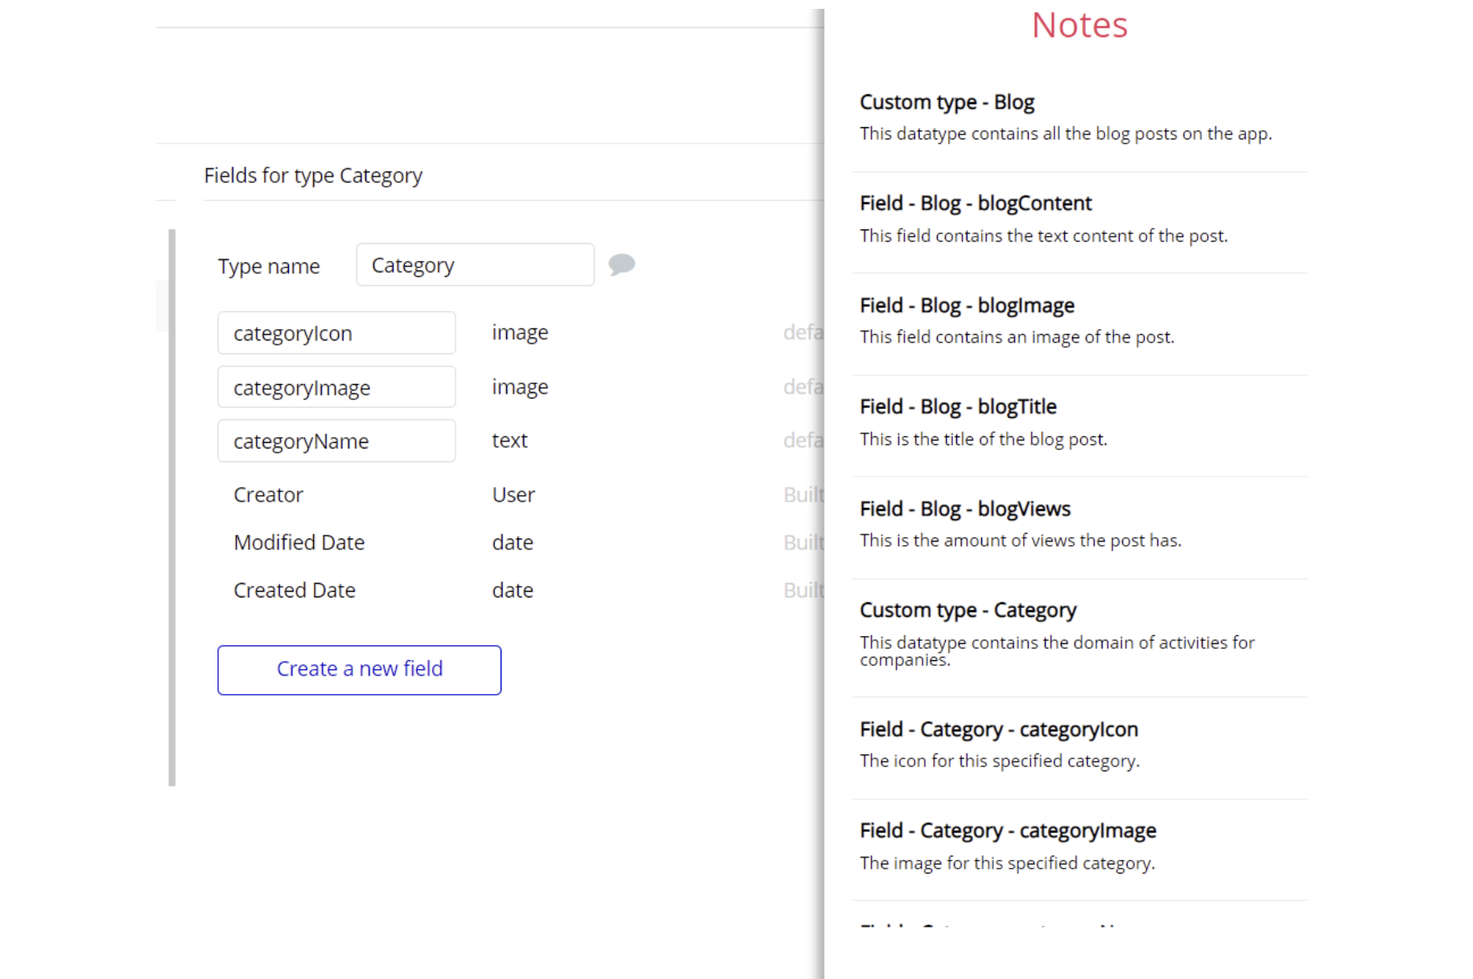The width and height of the screenshot is (1473, 979).
Task: Click the gray vertical bar left of fields
Action: [172, 507]
